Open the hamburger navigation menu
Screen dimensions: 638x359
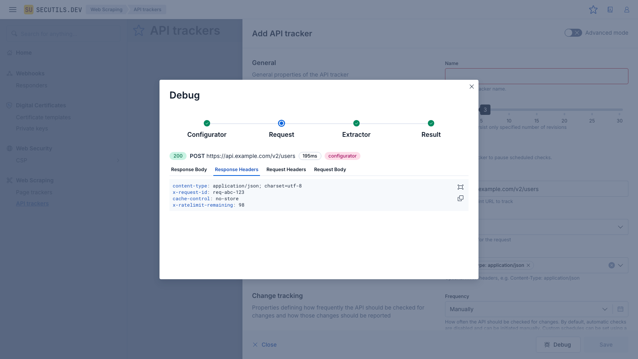(x=13, y=10)
